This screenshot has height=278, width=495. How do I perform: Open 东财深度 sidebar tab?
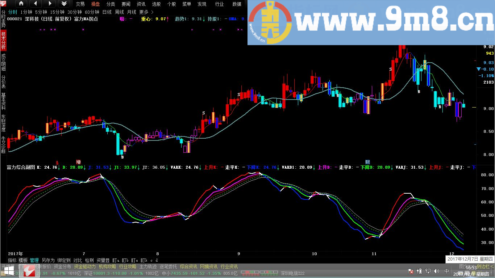[3, 123]
